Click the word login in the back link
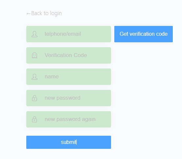 (56, 13)
